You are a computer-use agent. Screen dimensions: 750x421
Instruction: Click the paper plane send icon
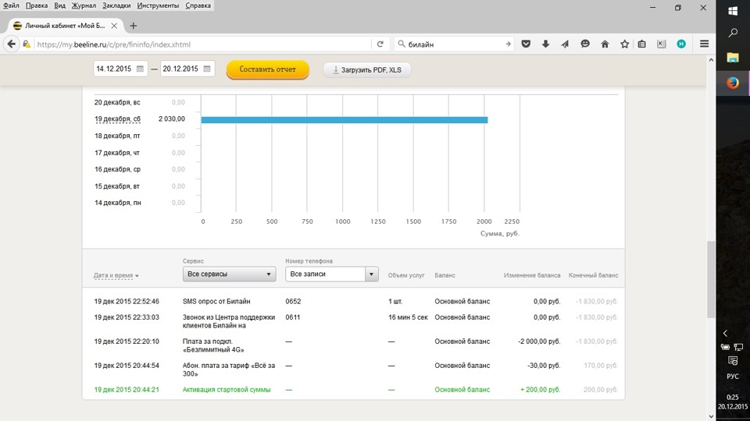(x=565, y=44)
